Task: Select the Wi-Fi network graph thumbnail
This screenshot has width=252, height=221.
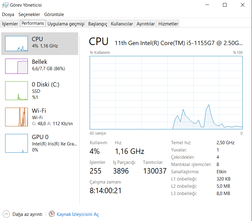Action: click(16, 117)
